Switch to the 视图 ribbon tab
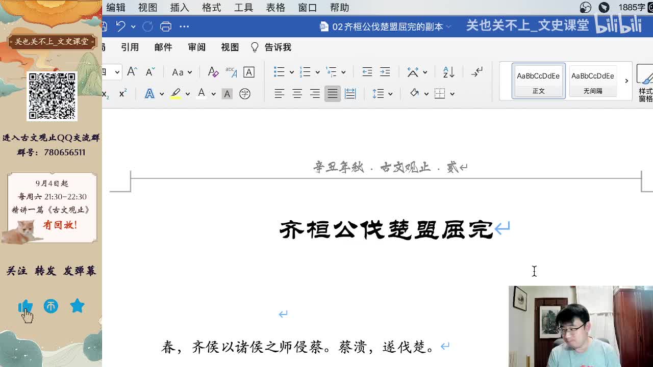Image resolution: width=653 pixels, height=367 pixels. click(230, 47)
